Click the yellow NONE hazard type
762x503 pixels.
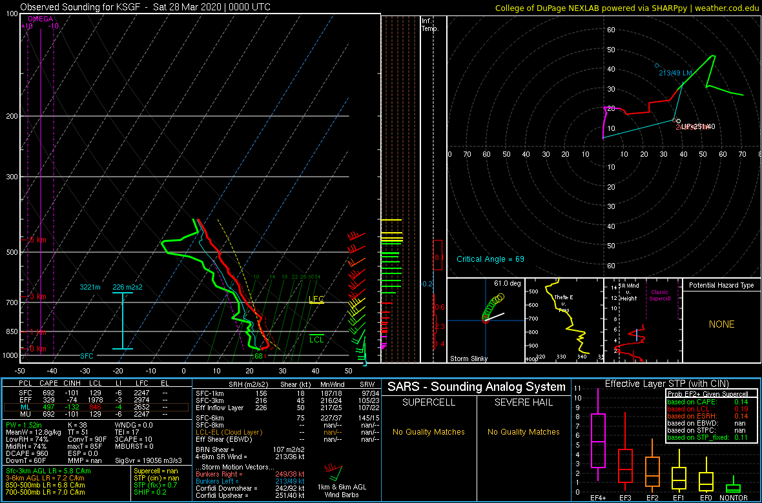pos(721,324)
